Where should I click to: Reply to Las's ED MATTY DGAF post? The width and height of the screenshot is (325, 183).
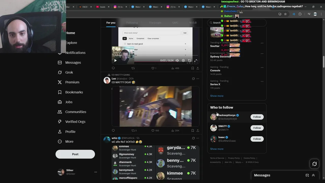113,130
